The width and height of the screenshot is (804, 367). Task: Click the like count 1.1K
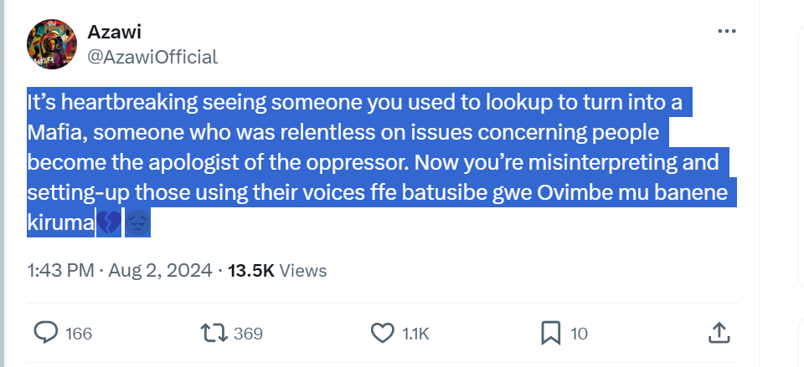click(x=416, y=334)
